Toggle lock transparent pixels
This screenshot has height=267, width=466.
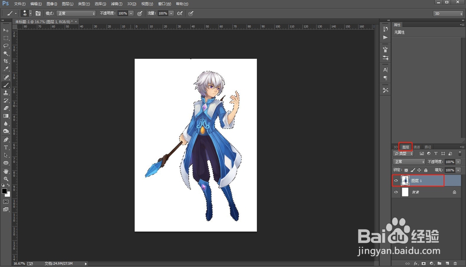click(x=406, y=170)
